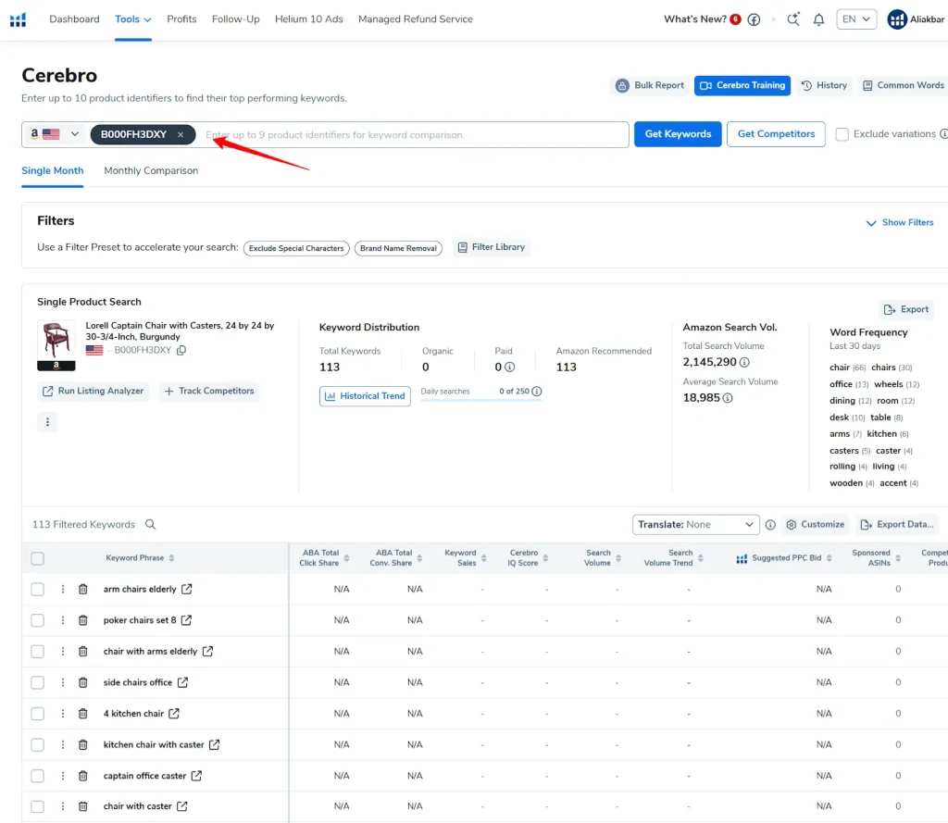Image resolution: width=948 pixels, height=823 pixels.
Task: Switch to the Monthly Comparison tab
Action: 151,170
